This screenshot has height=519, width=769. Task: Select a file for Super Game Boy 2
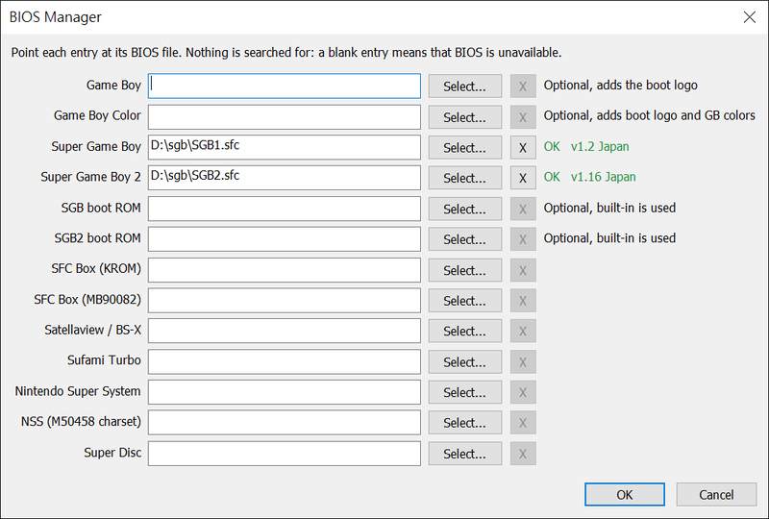pyautogui.click(x=465, y=178)
